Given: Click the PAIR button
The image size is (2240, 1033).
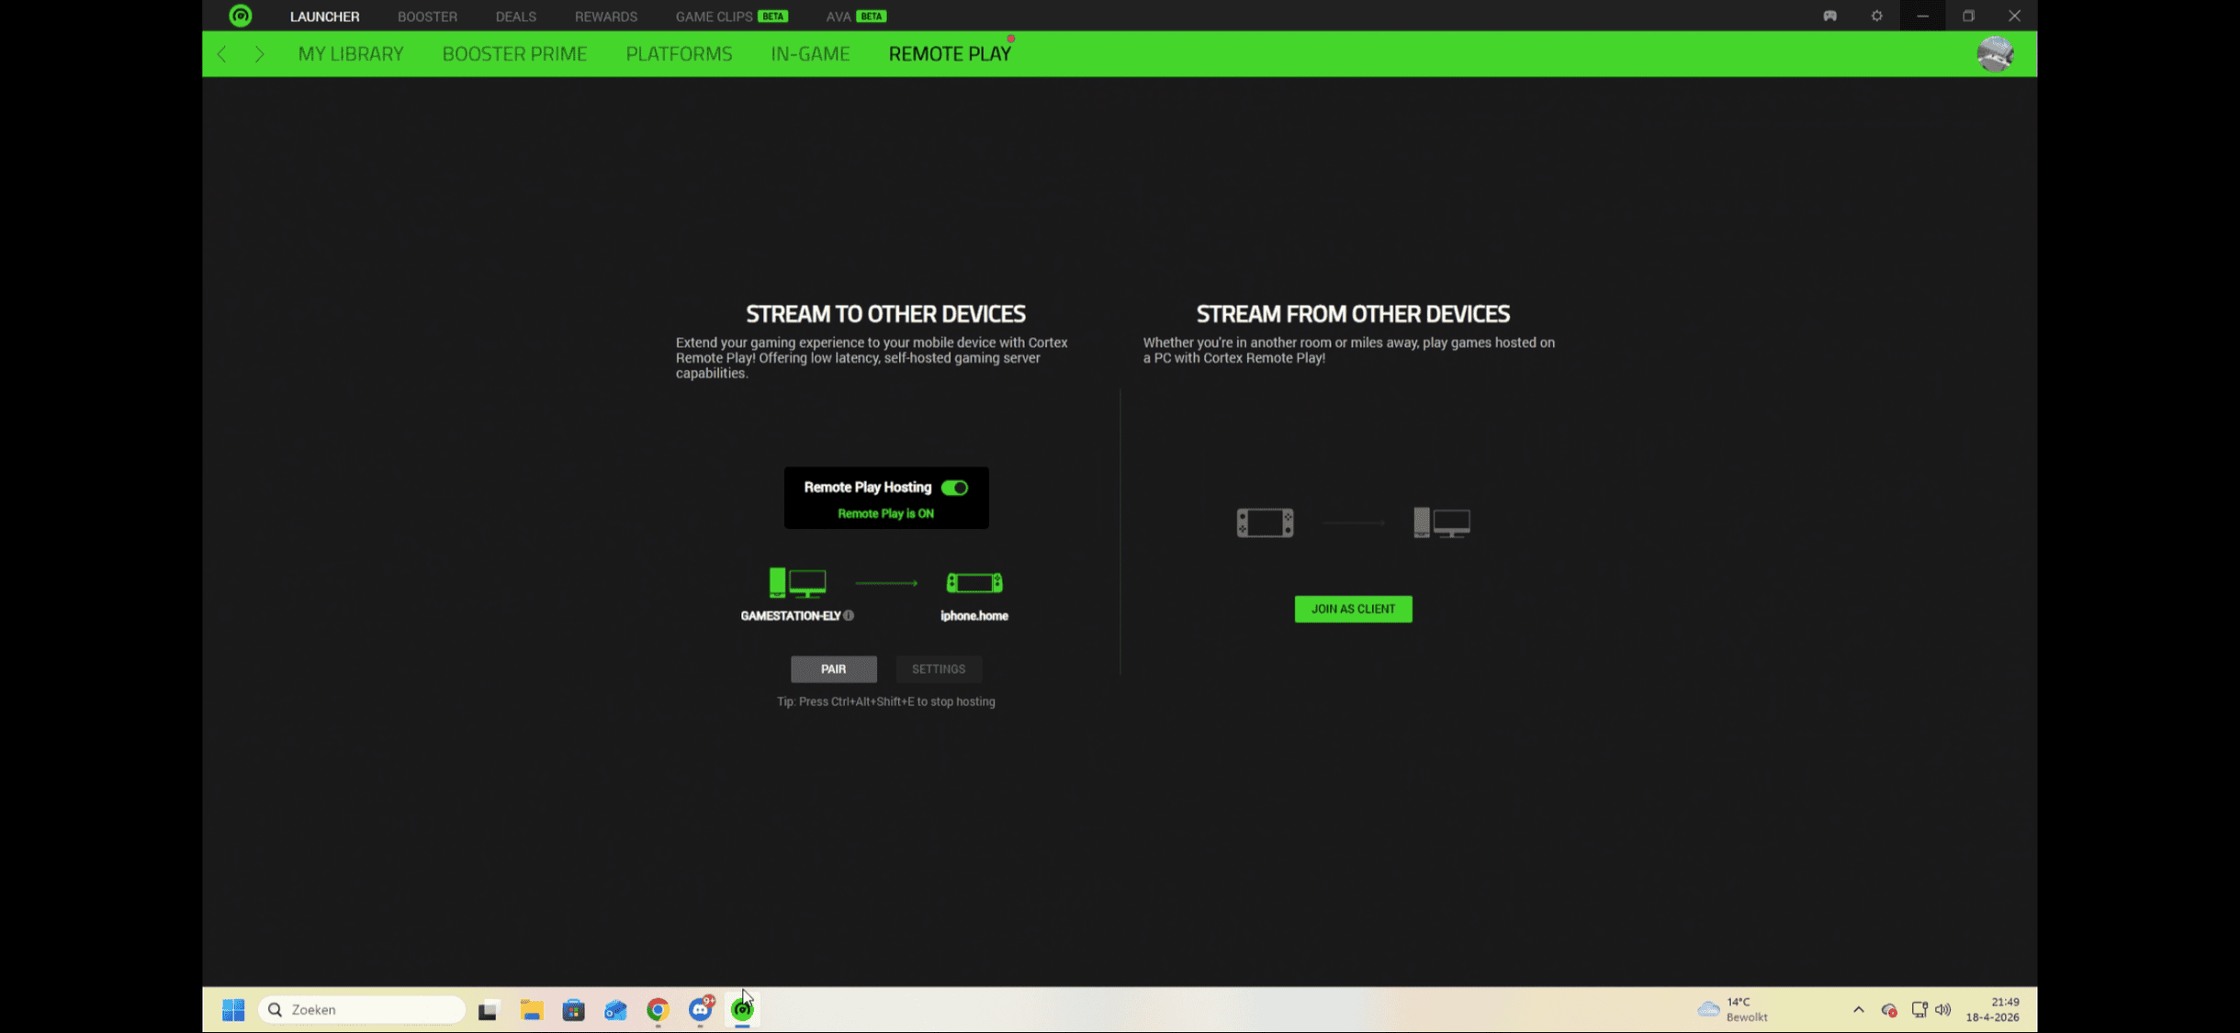Looking at the screenshot, I should pos(833,668).
